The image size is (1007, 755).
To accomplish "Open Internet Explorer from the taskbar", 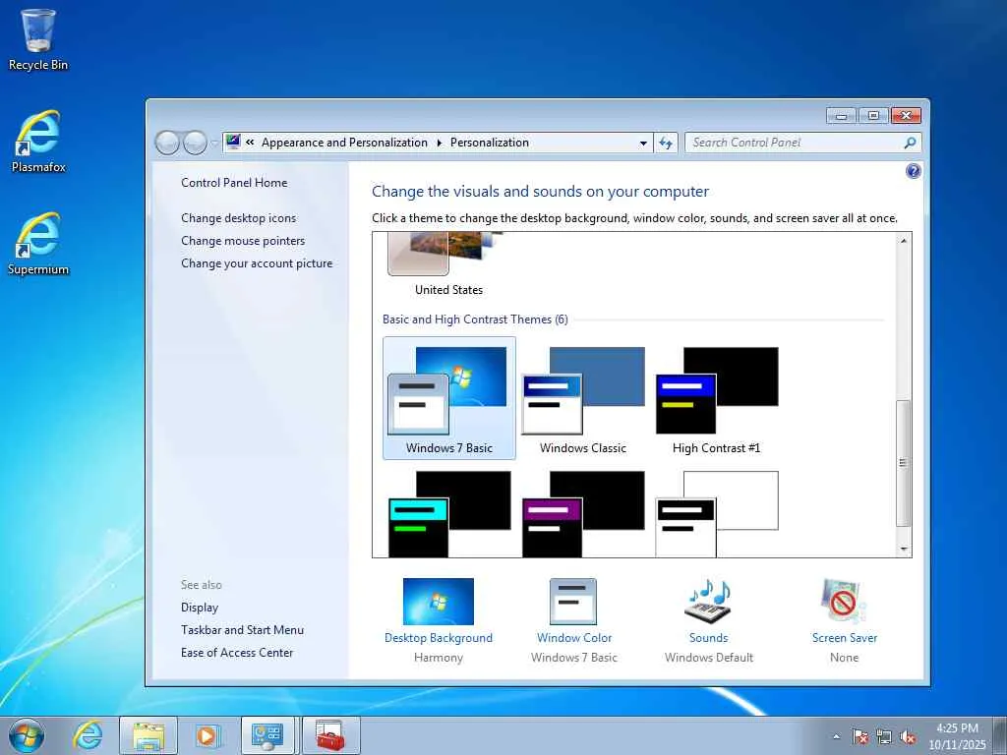I will pyautogui.click(x=88, y=735).
